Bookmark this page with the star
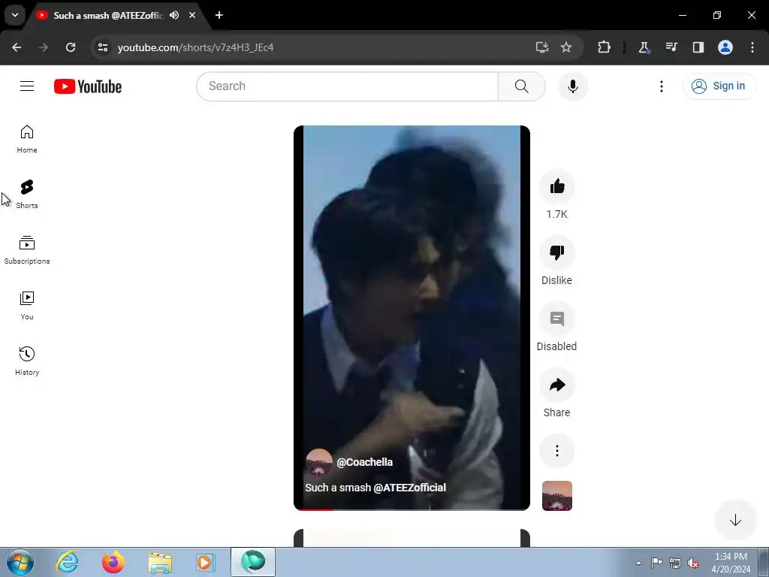This screenshot has height=577, width=769. click(566, 47)
